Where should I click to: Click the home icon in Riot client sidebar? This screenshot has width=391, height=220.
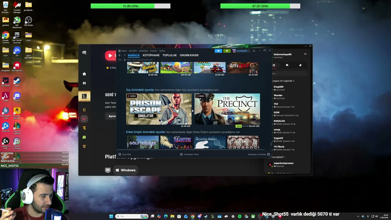click(84, 74)
